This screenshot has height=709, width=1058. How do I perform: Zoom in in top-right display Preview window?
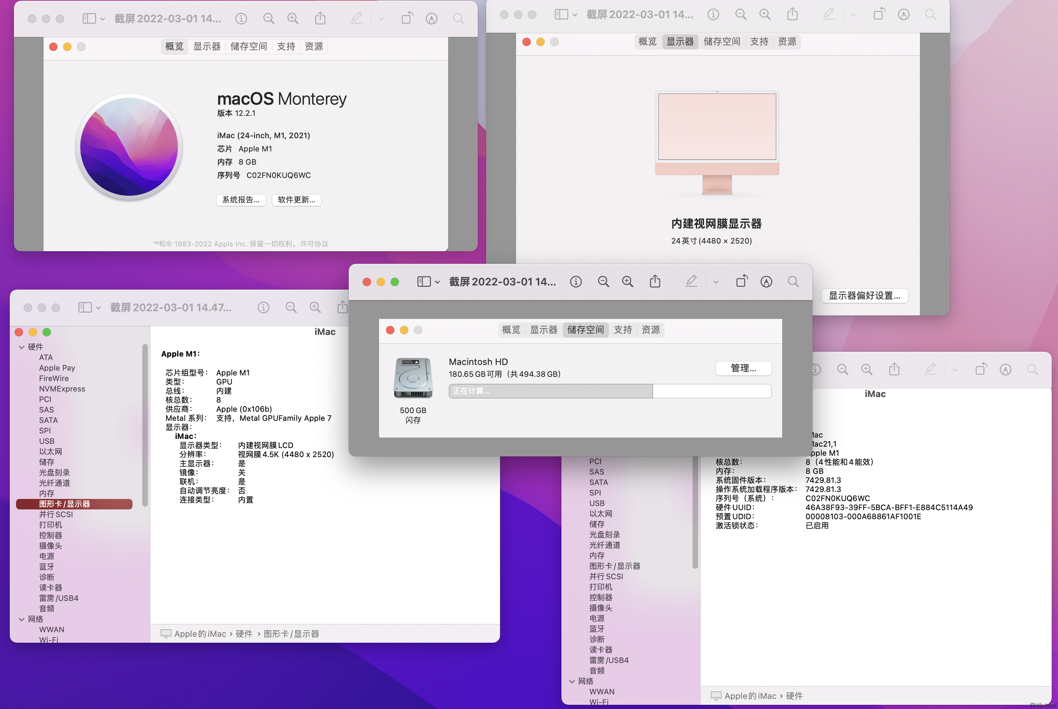click(x=765, y=14)
